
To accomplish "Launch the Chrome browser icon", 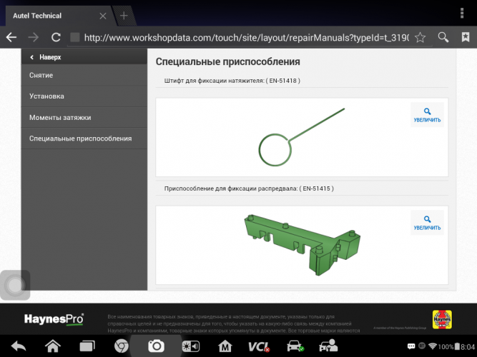I will tap(121, 346).
